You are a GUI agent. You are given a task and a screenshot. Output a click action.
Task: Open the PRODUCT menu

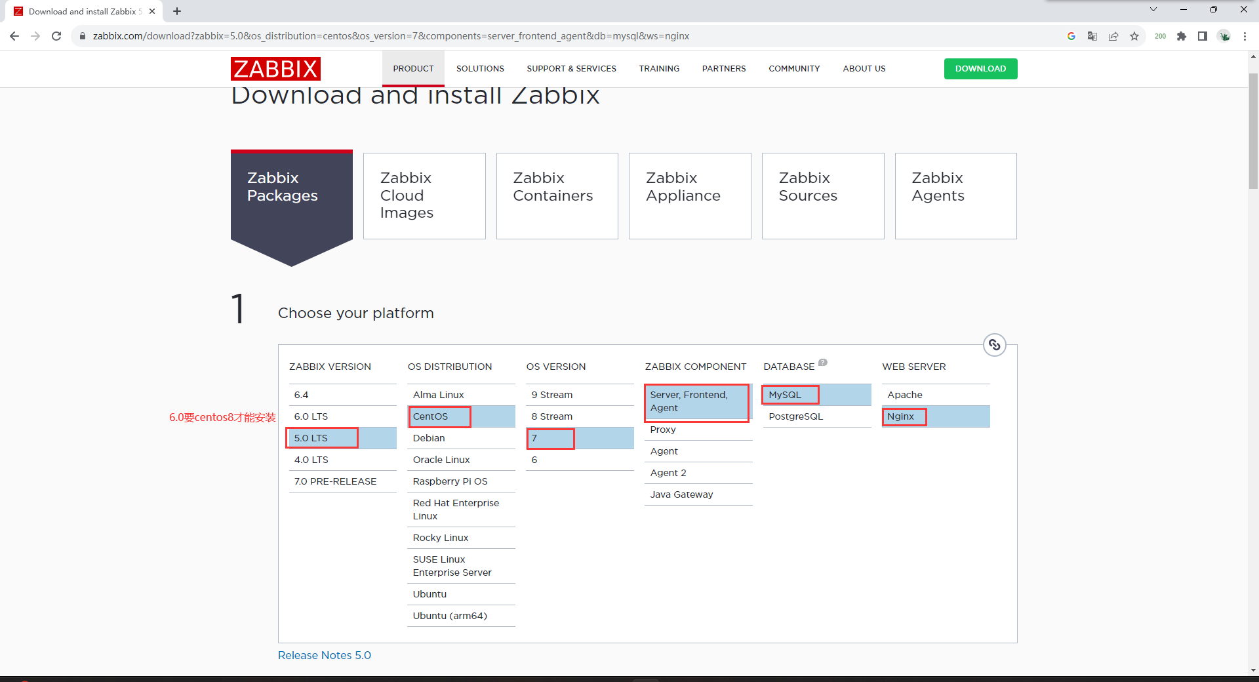point(413,69)
